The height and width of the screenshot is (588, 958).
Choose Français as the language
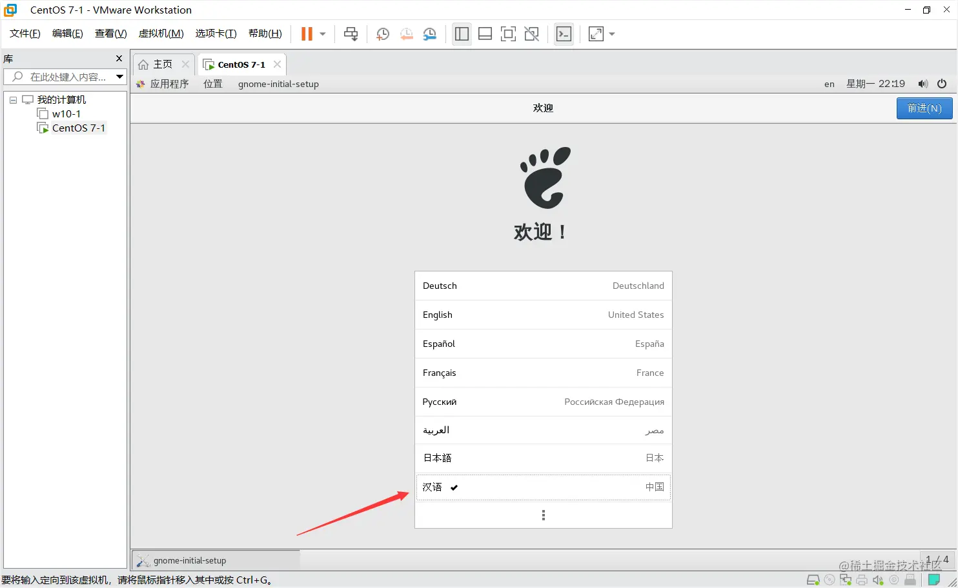point(544,373)
